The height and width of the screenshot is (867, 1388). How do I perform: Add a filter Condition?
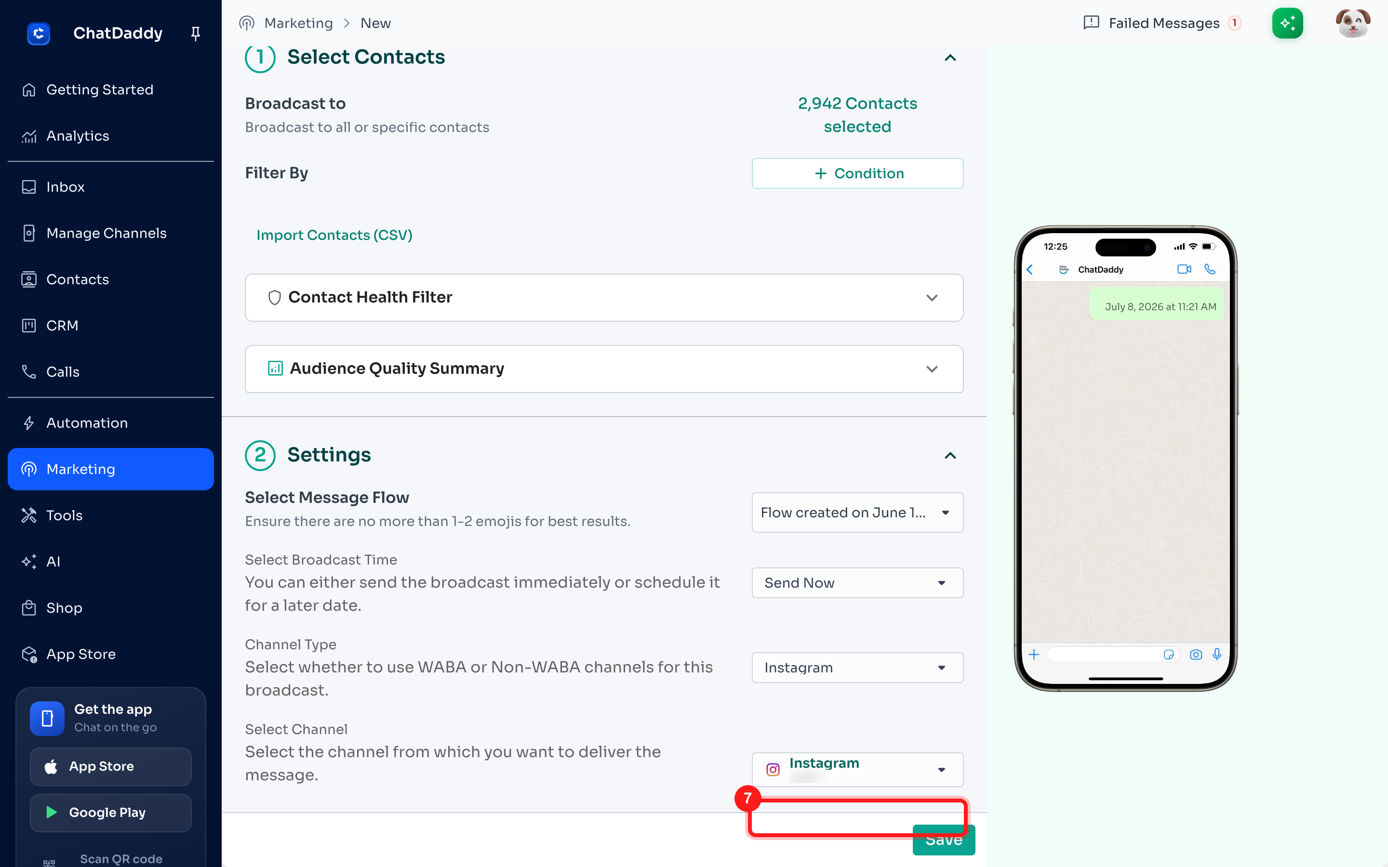tap(857, 173)
